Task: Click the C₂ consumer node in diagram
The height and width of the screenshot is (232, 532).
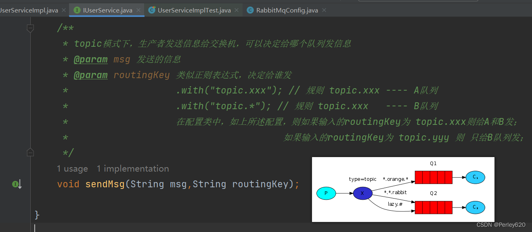Action: click(x=475, y=207)
